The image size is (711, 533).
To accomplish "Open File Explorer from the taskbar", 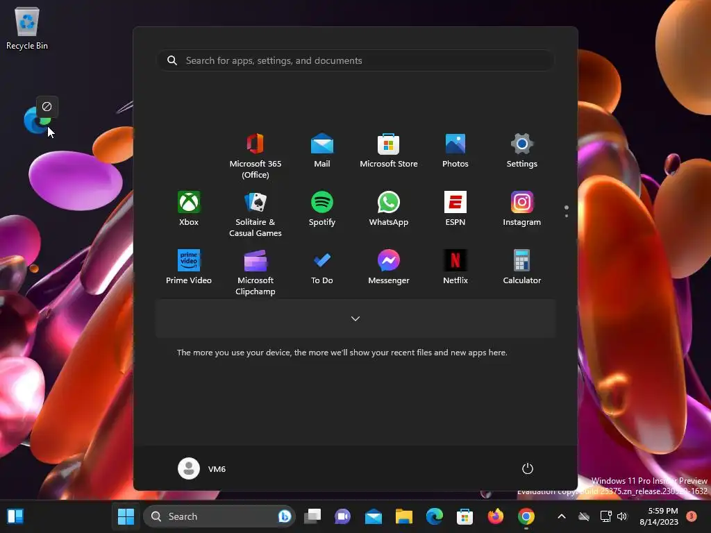I will [x=404, y=516].
